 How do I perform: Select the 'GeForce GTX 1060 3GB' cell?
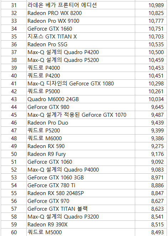pos(81,178)
